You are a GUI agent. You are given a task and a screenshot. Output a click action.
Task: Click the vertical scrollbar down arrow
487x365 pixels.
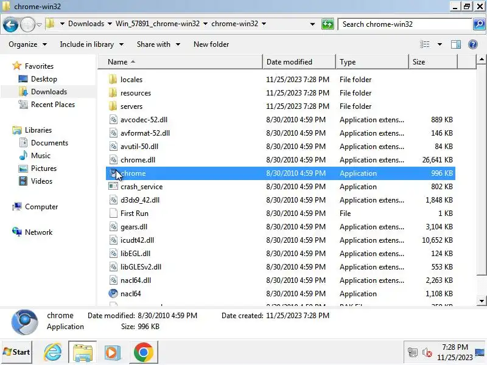(482, 301)
